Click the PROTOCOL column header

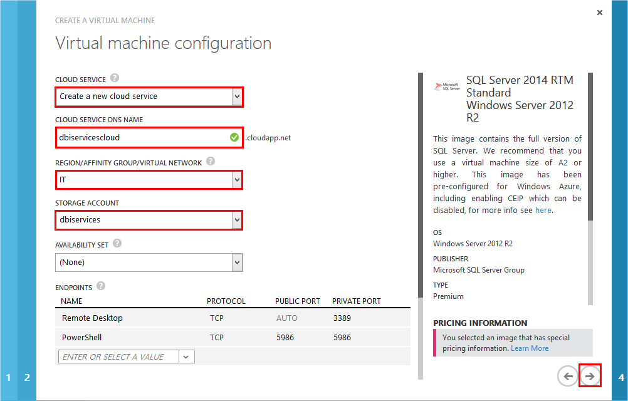pyautogui.click(x=226, y=301)
